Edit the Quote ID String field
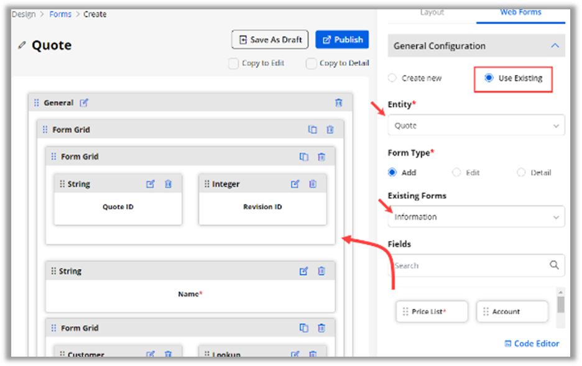Screen dimensions: 582x366 150,184
